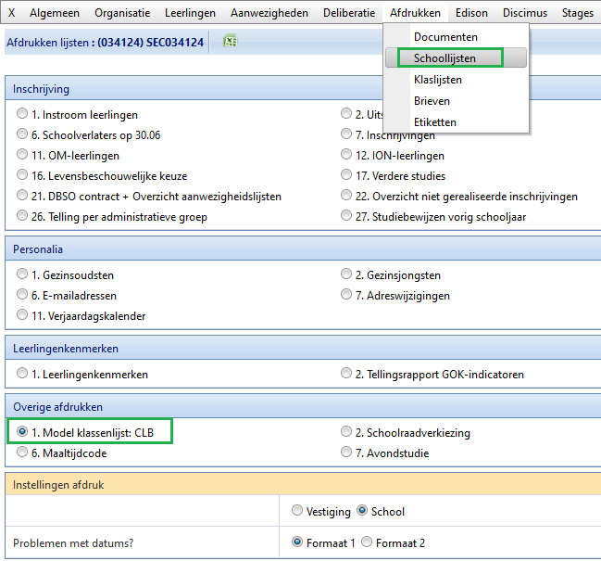The image size is (601, 561).
Task: Select the Schoolraadverkiezing radio option
Action: [x=347, y=432]
